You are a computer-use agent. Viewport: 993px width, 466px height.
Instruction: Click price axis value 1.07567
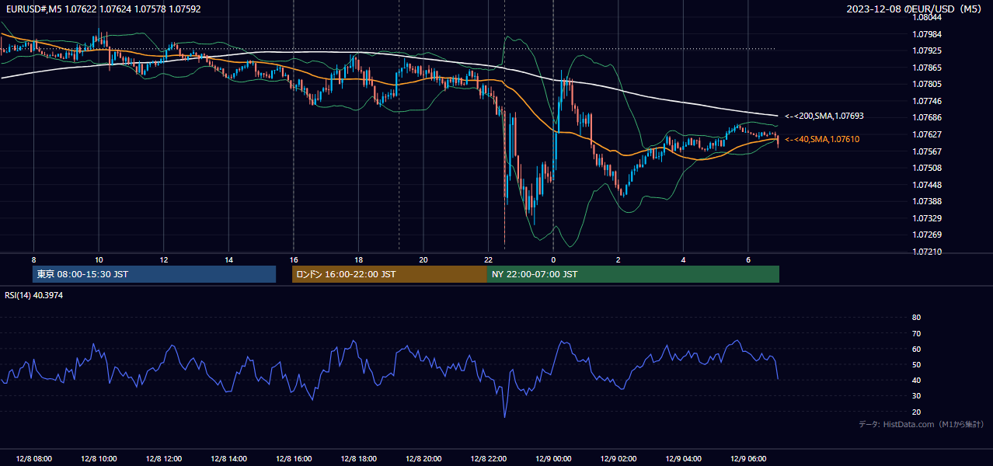point(926,151)
